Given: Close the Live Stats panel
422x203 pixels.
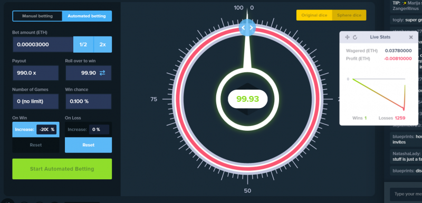Looking at the screenshot, I should (x=411, y=37).
